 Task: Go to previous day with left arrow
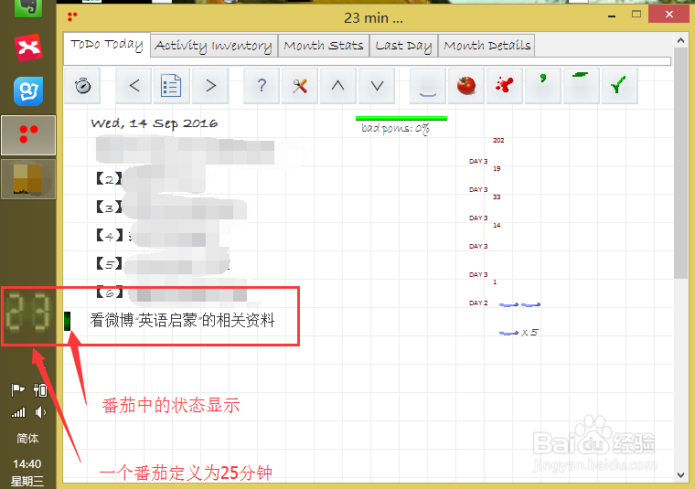pyautogui.click(x=134, y=86)
